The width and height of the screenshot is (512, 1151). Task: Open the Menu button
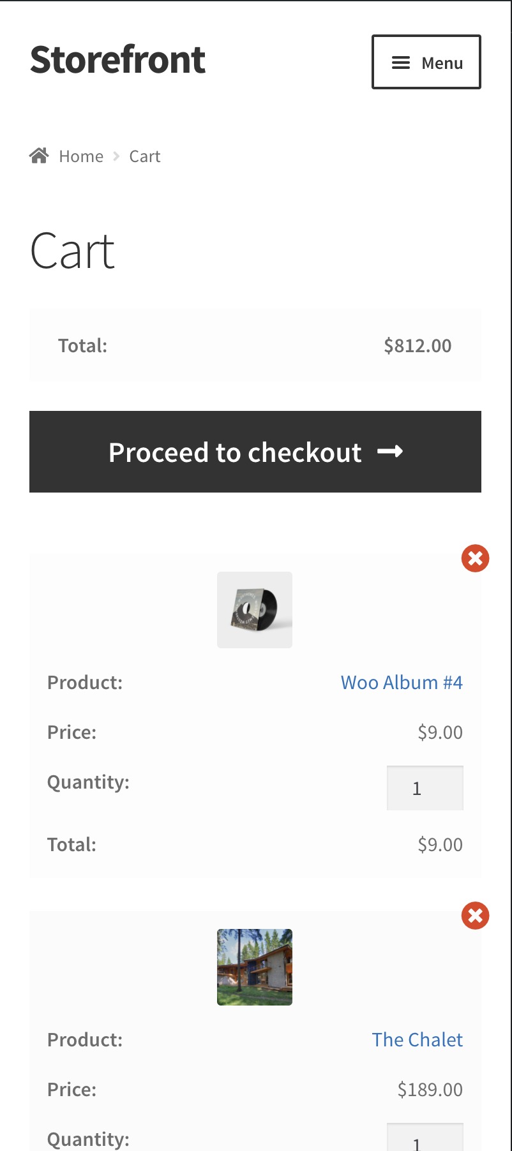click(426, 62)
